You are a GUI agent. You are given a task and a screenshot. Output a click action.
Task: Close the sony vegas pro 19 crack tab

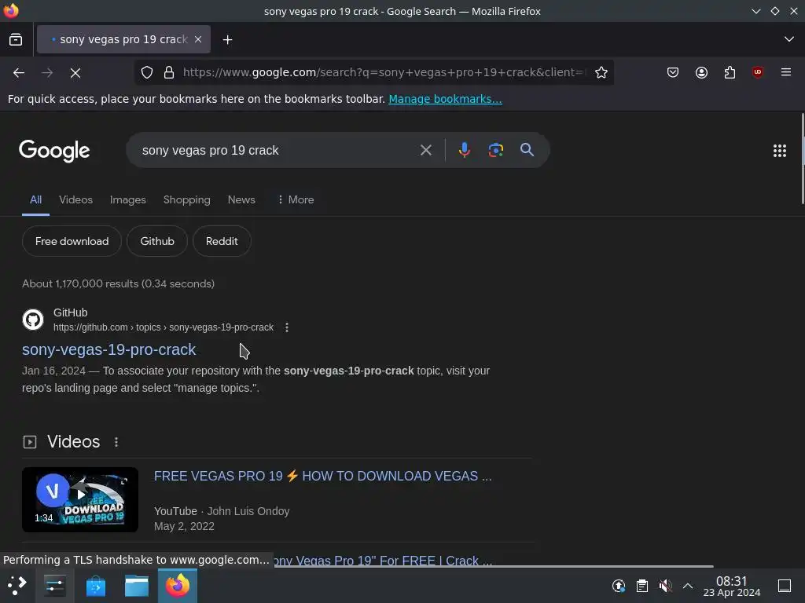click(x=198, y=39)
